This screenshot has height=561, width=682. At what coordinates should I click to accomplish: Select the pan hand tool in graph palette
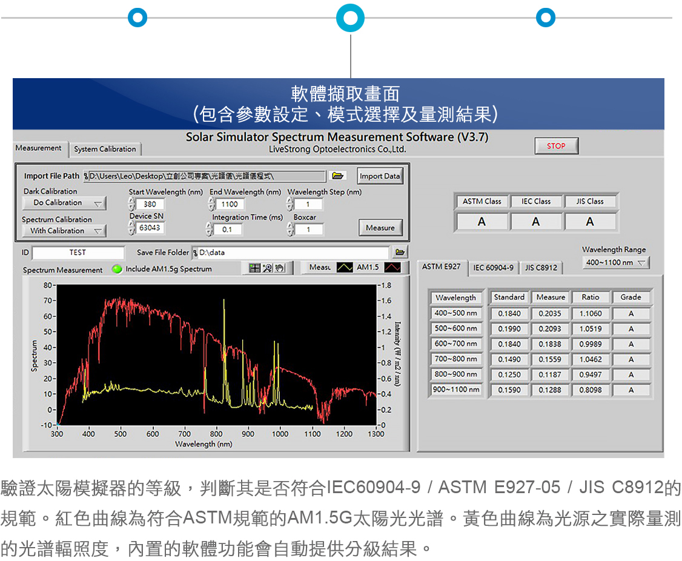pyautogui.click(x=280, y=268)
